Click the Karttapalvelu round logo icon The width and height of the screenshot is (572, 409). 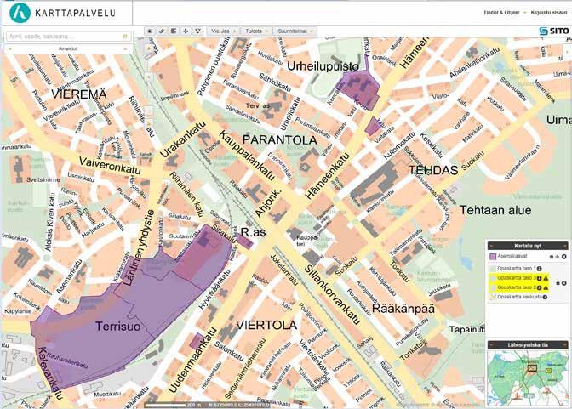coord(20,13)
